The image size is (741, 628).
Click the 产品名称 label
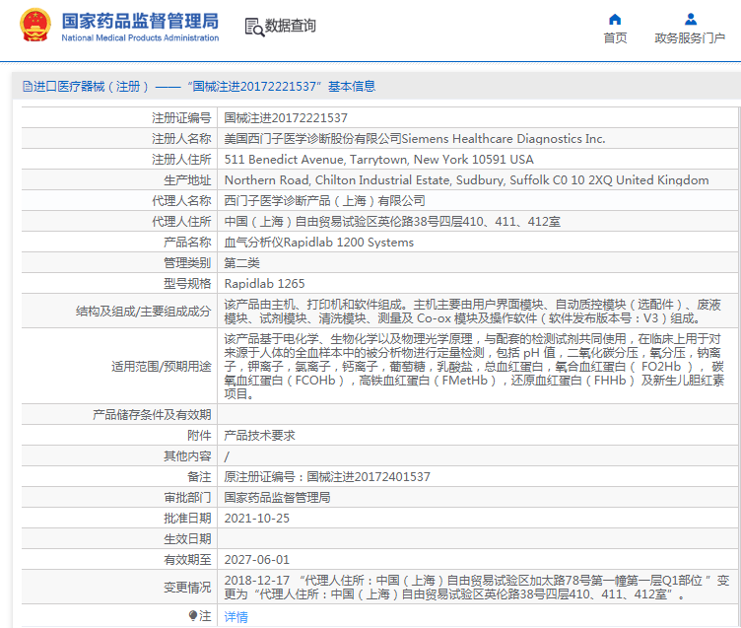coord(187,243)
